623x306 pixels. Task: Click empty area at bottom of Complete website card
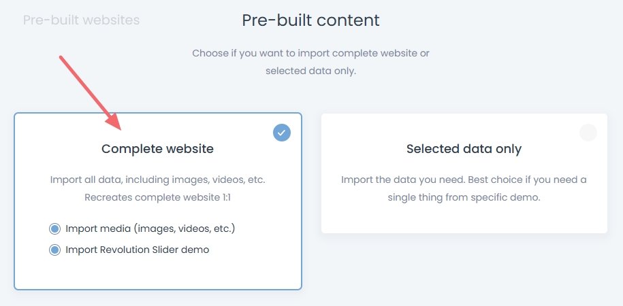[157, 275]
